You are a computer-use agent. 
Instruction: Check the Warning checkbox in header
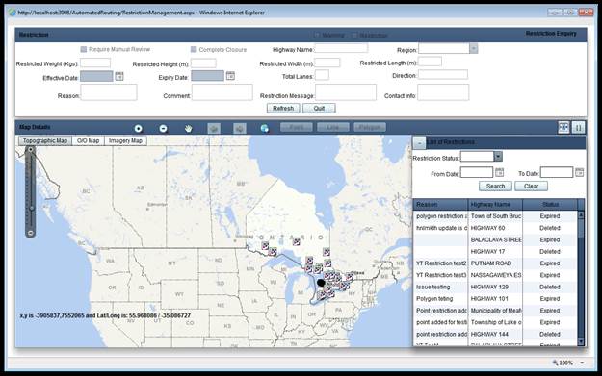pos(317,36)
